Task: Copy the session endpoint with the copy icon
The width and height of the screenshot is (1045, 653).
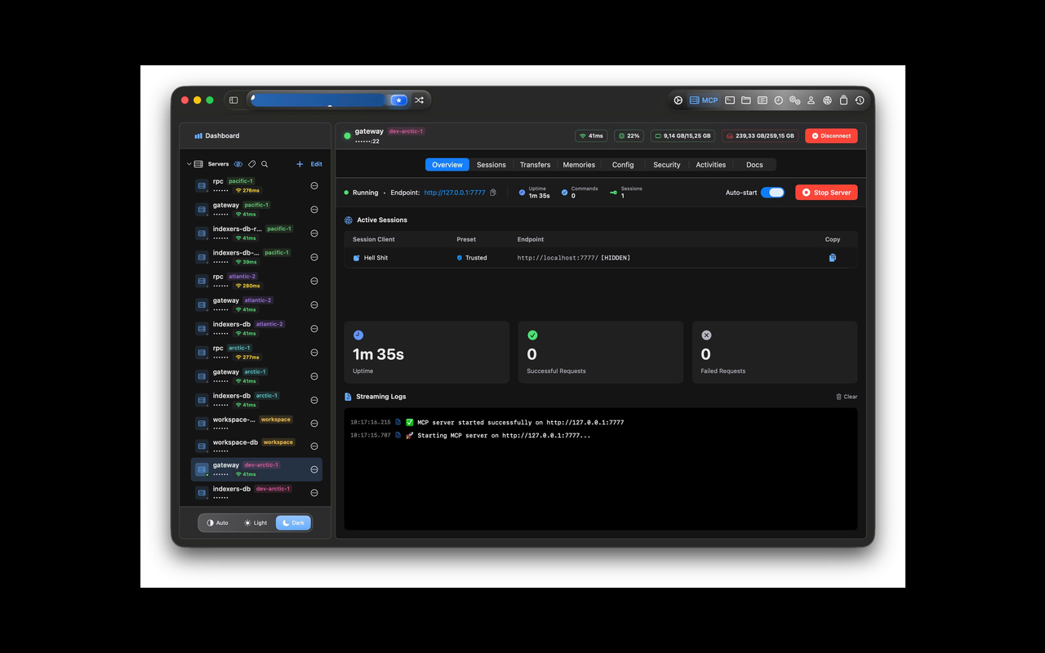Action: pyautogui.click(x=832, y=257)
